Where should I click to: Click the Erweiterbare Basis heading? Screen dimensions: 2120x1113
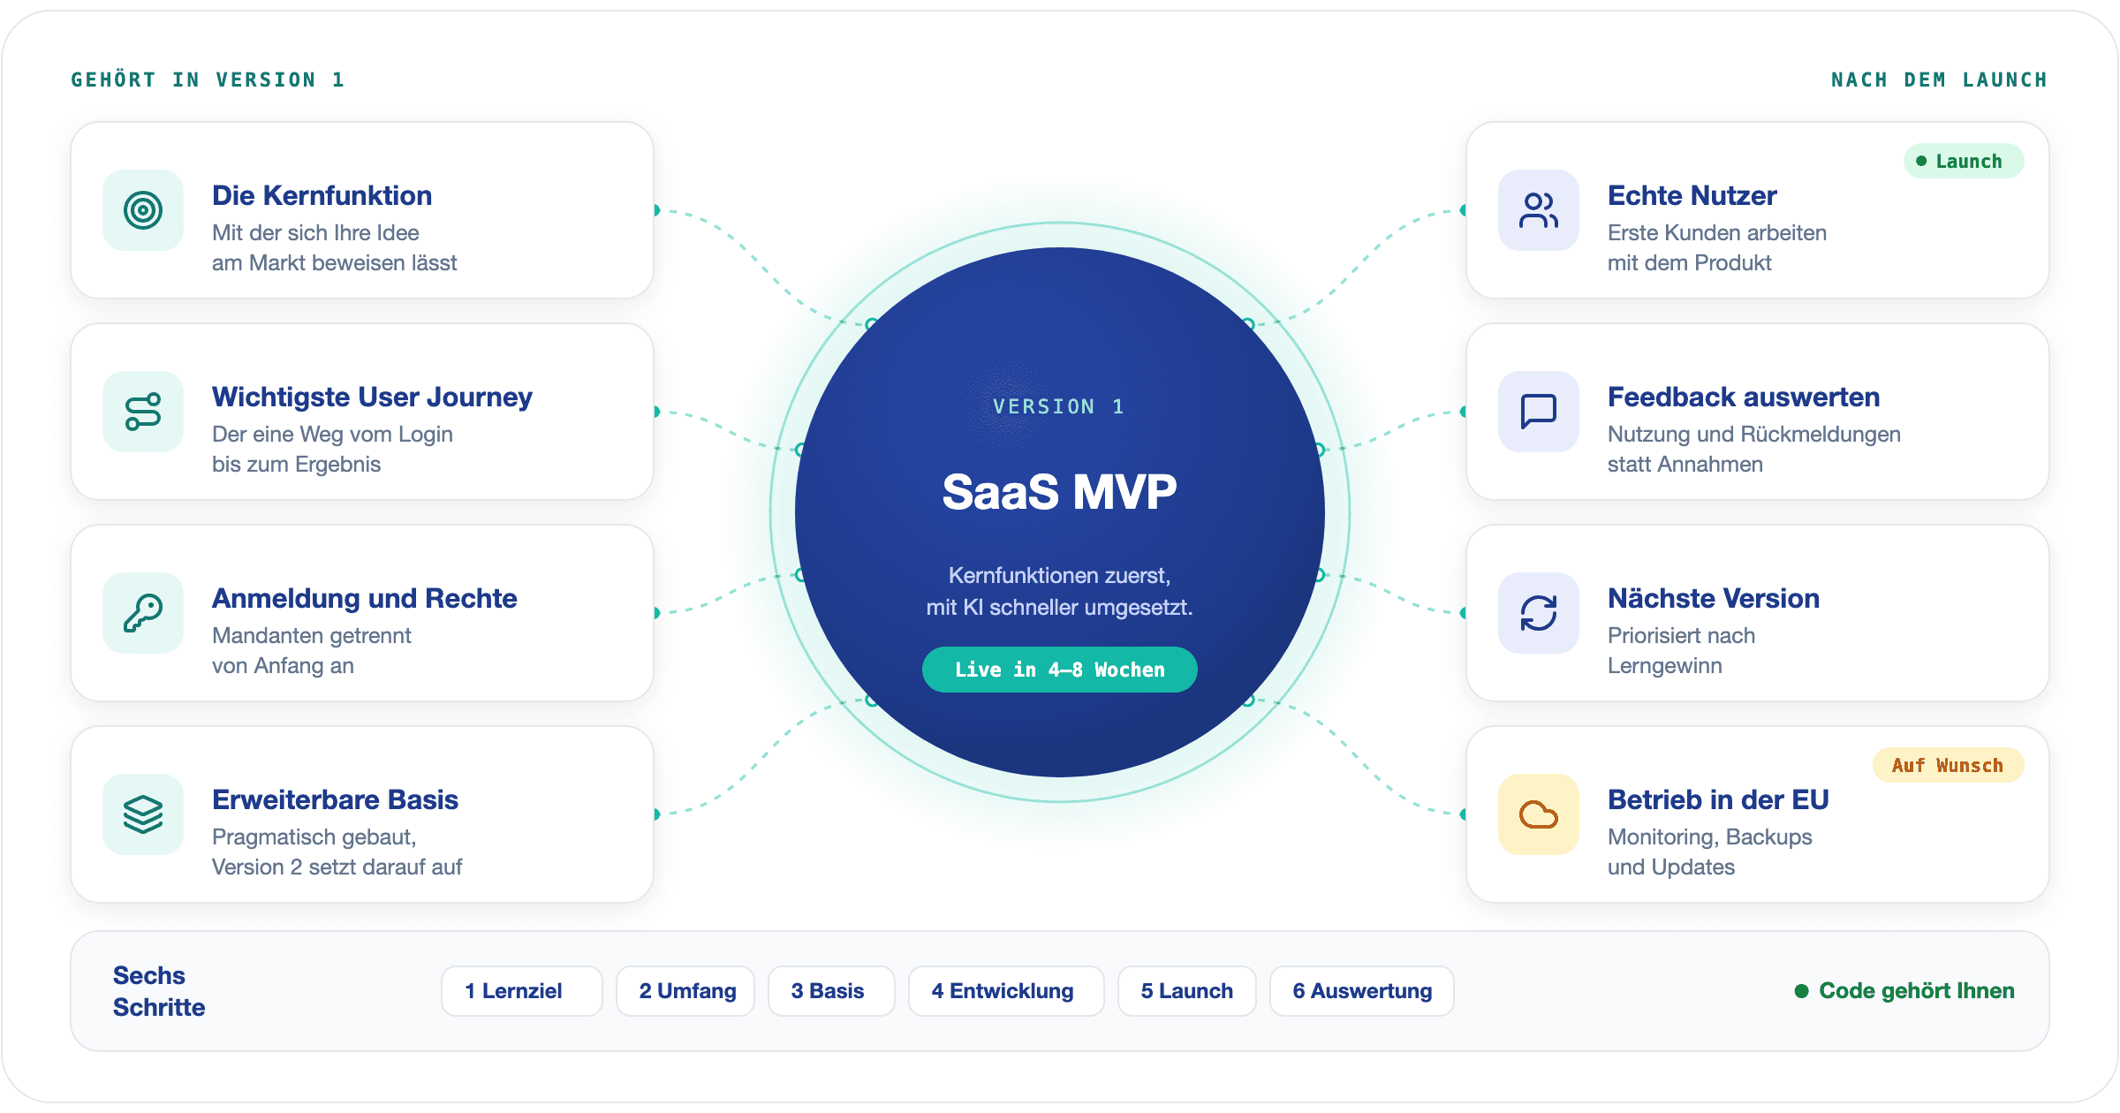click(335, 799)
